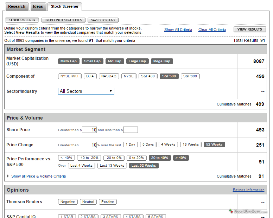
Task: Click the VIEW RESULTS button
Action: [250, 29]
